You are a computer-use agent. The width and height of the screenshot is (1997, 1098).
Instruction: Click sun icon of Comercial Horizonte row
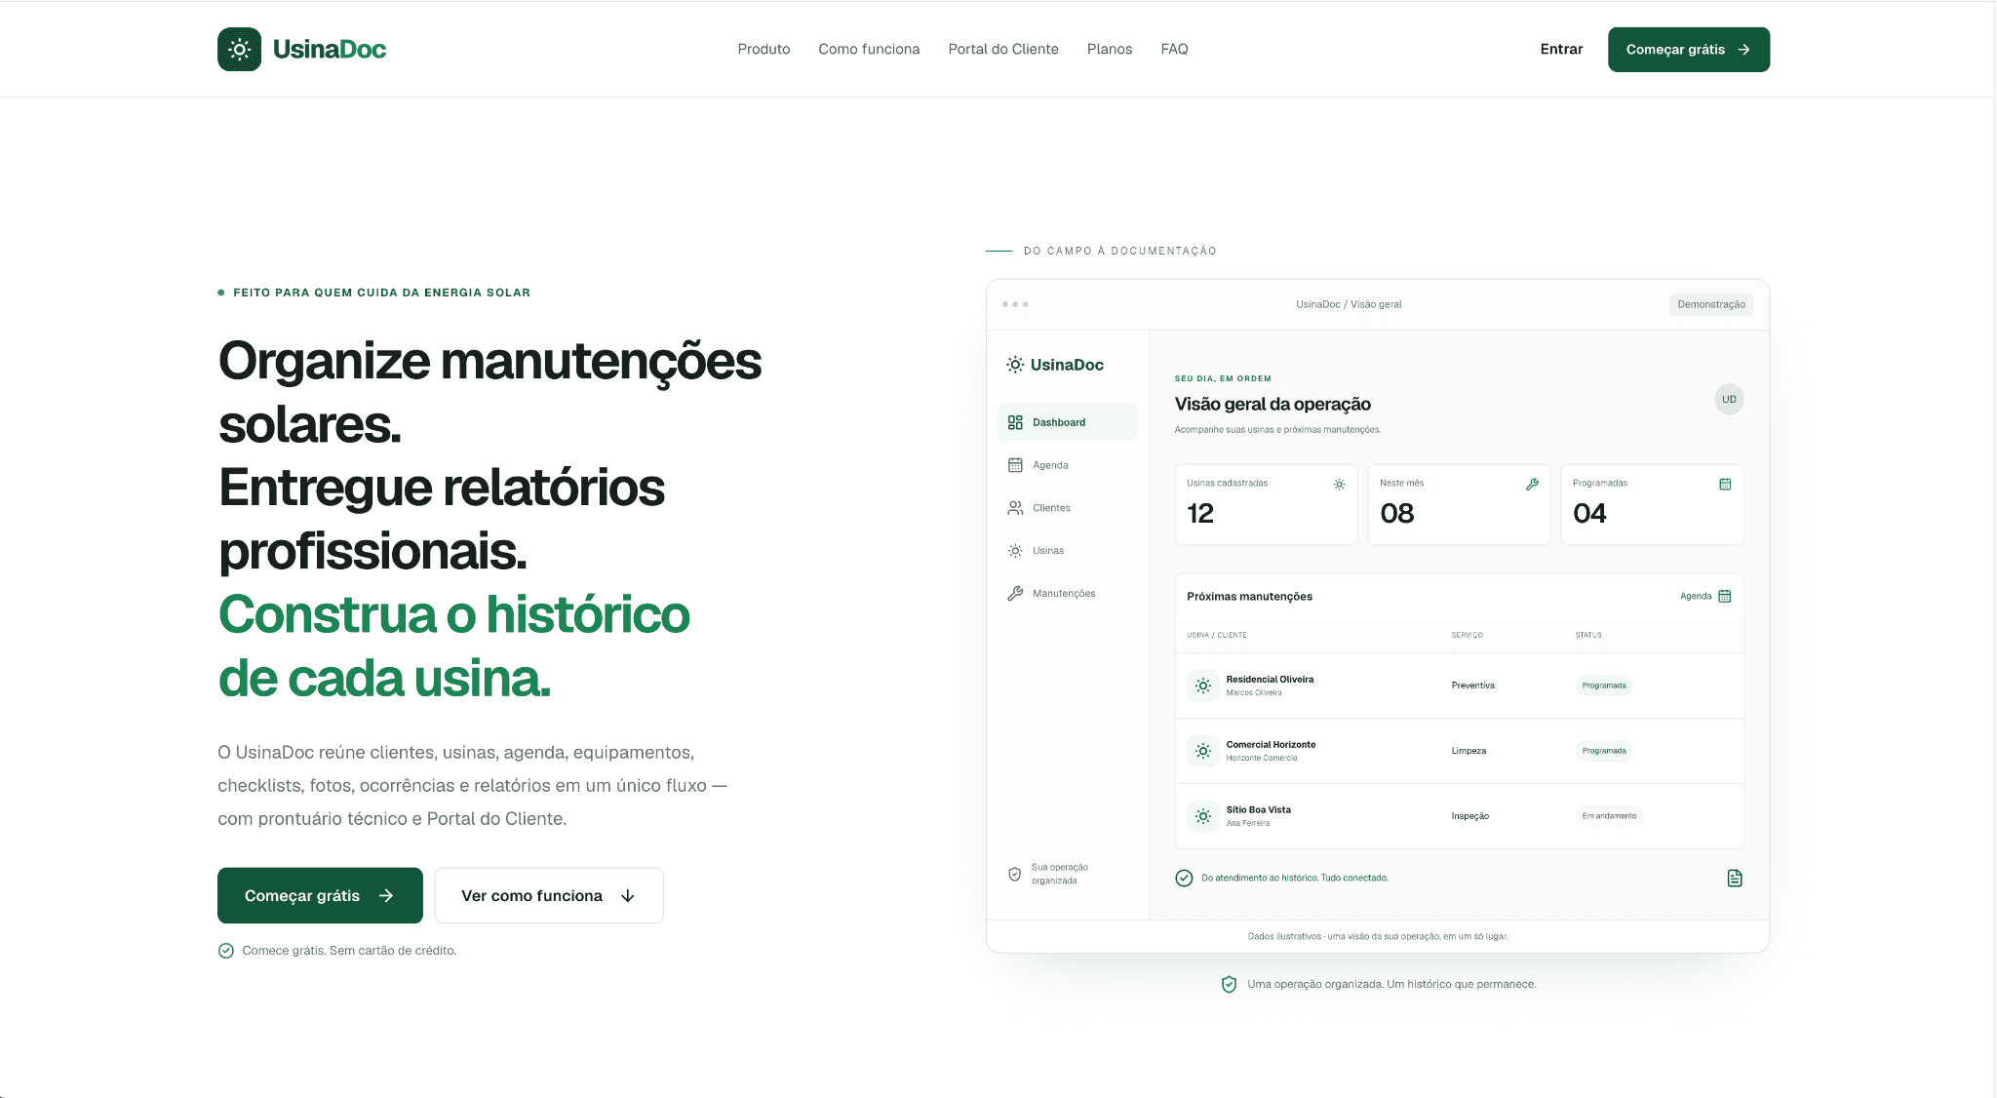tap(1203, 751)
